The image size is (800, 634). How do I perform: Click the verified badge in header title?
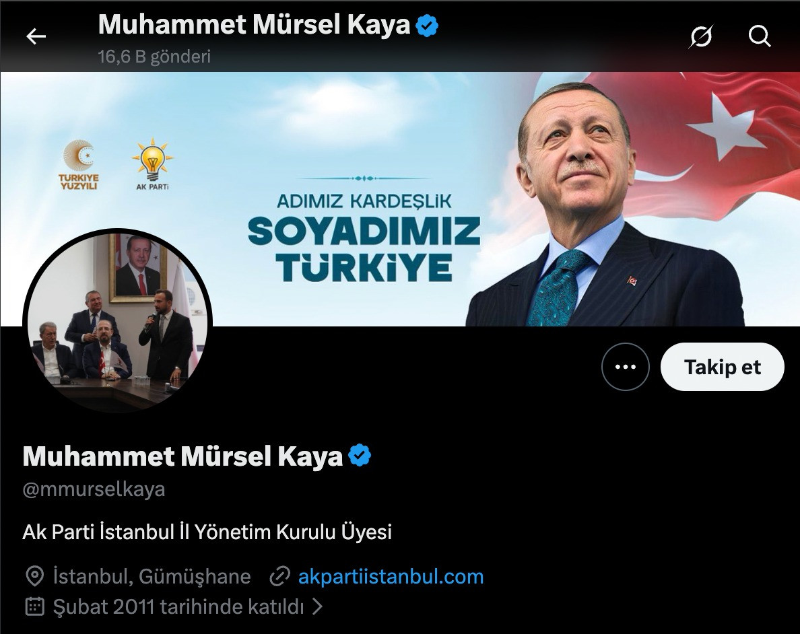(x=427, y=25)
